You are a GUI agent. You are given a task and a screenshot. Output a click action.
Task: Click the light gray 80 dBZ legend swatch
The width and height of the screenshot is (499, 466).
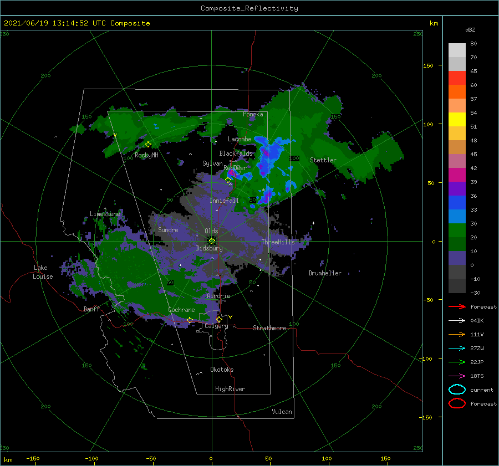[457, 50]
